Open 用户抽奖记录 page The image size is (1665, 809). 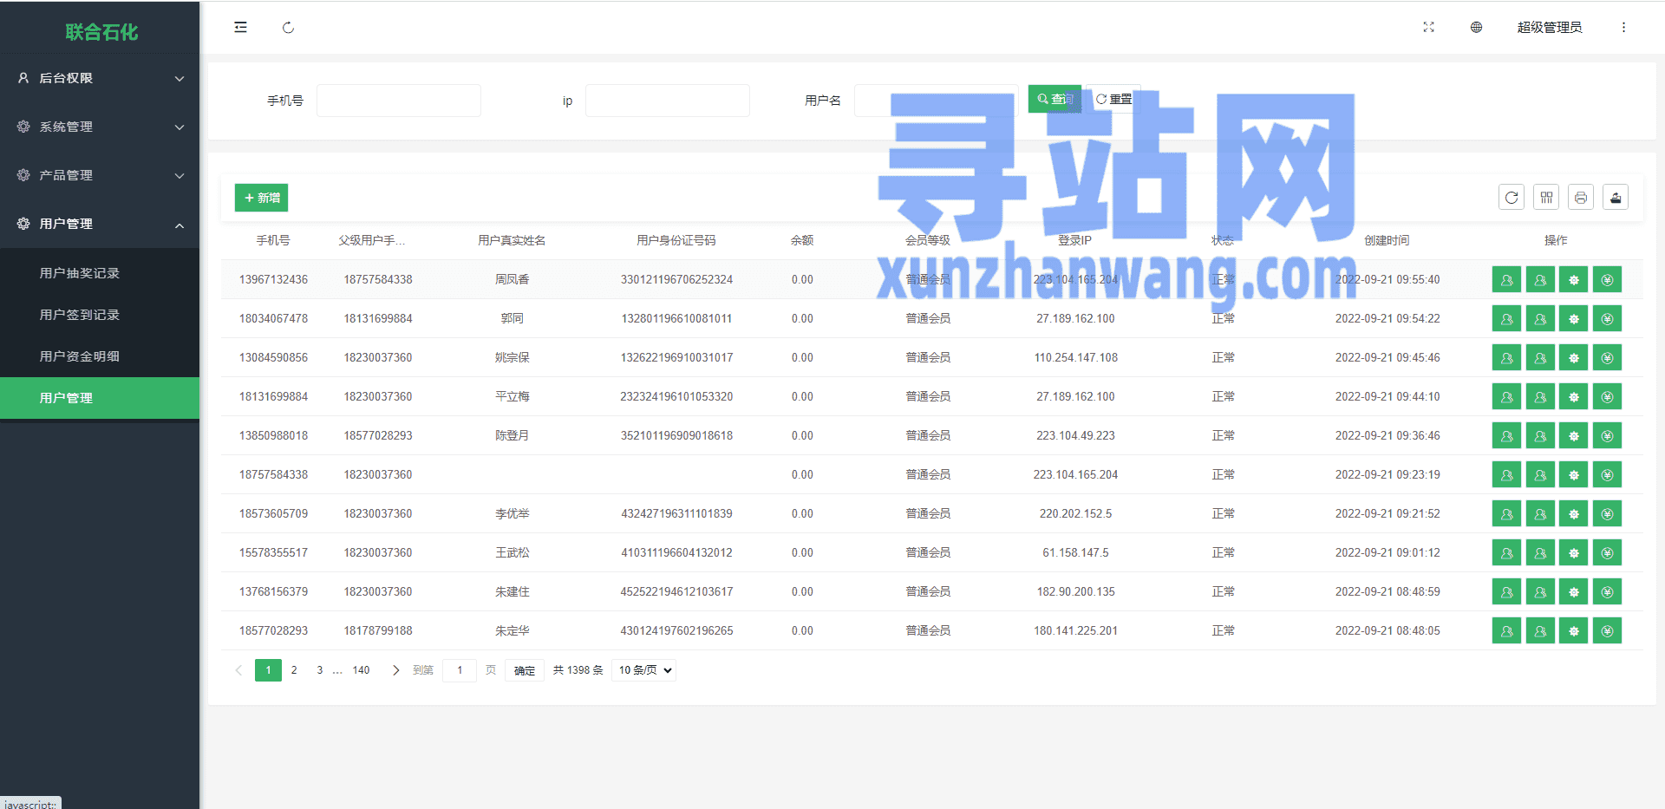tap(100, 273)
